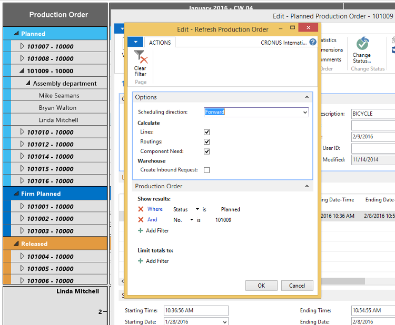This screenshot has height=325, width=395.
Task: Expand production order 101006 - 10000
Action: pos(22,280)
